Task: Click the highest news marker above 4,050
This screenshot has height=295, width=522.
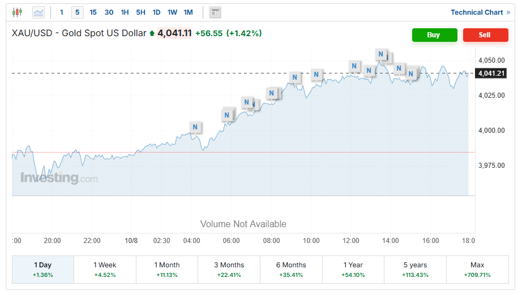Action: tap(381, 55)
